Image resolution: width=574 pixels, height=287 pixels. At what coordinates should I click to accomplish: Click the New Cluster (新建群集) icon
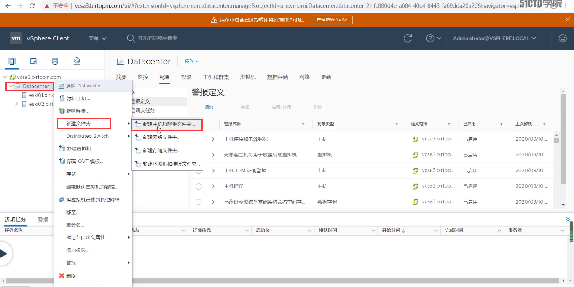[x=62, y=111]
